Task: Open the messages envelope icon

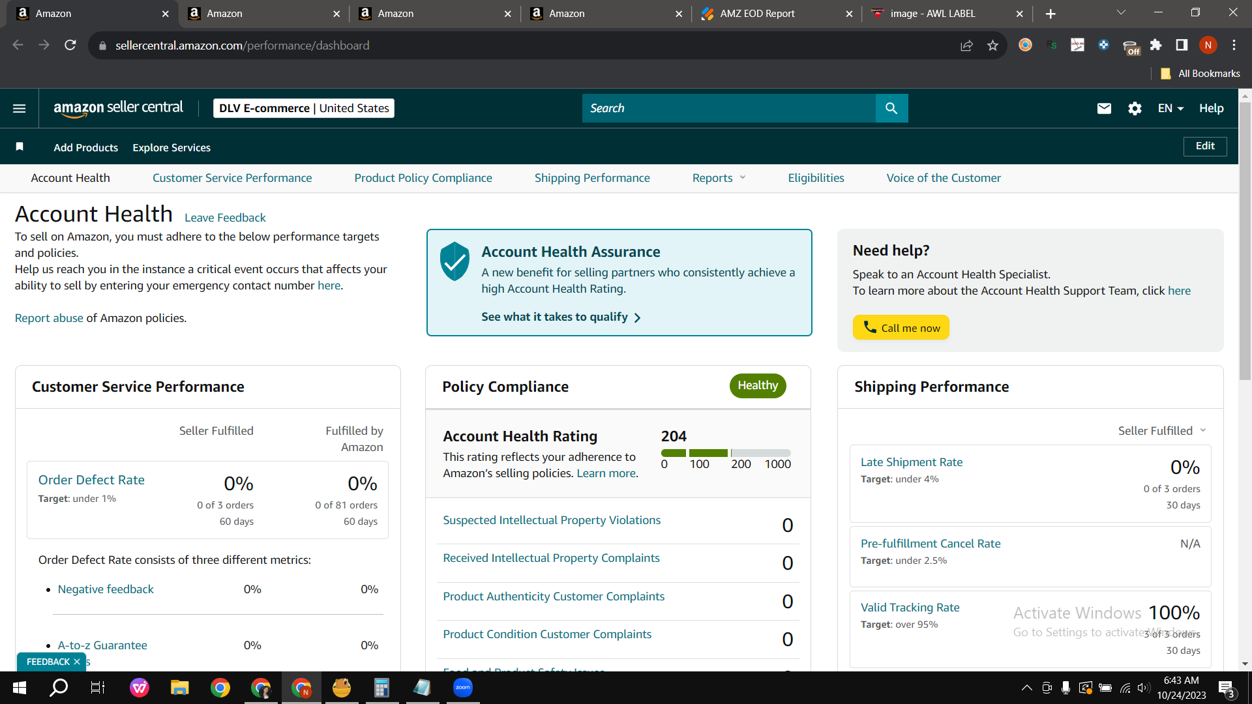Action: [1104, 108]
